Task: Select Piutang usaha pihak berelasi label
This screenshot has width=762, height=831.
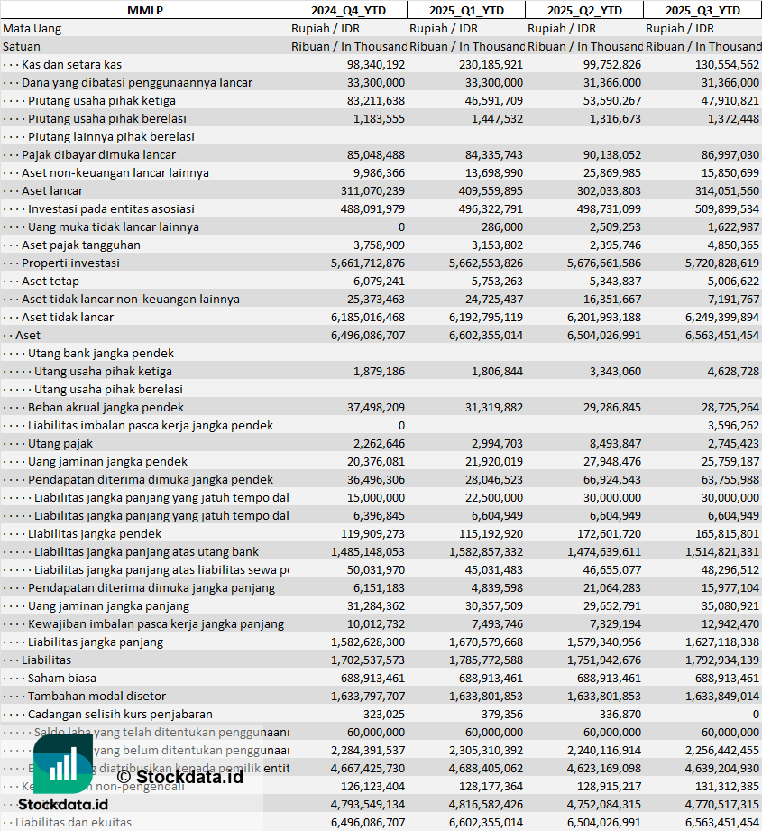Action: (107, 119)
